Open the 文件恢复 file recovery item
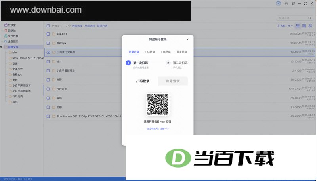This screenshot has height=181, width=317. [11, 36]
